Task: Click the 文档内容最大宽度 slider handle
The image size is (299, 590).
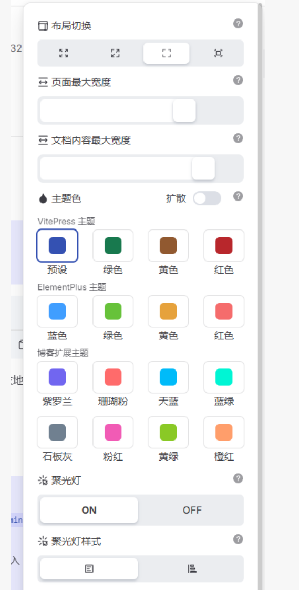Action: [203, 168]
